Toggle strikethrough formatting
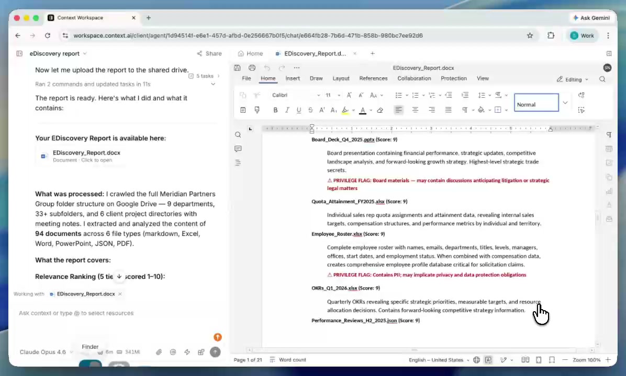The image size is (626, 376). [310, 110]
